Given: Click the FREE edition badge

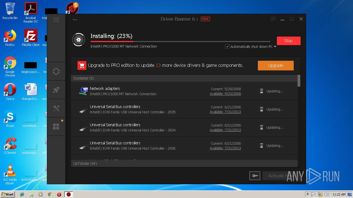Looking at the screenshot, I should point(205,19).
